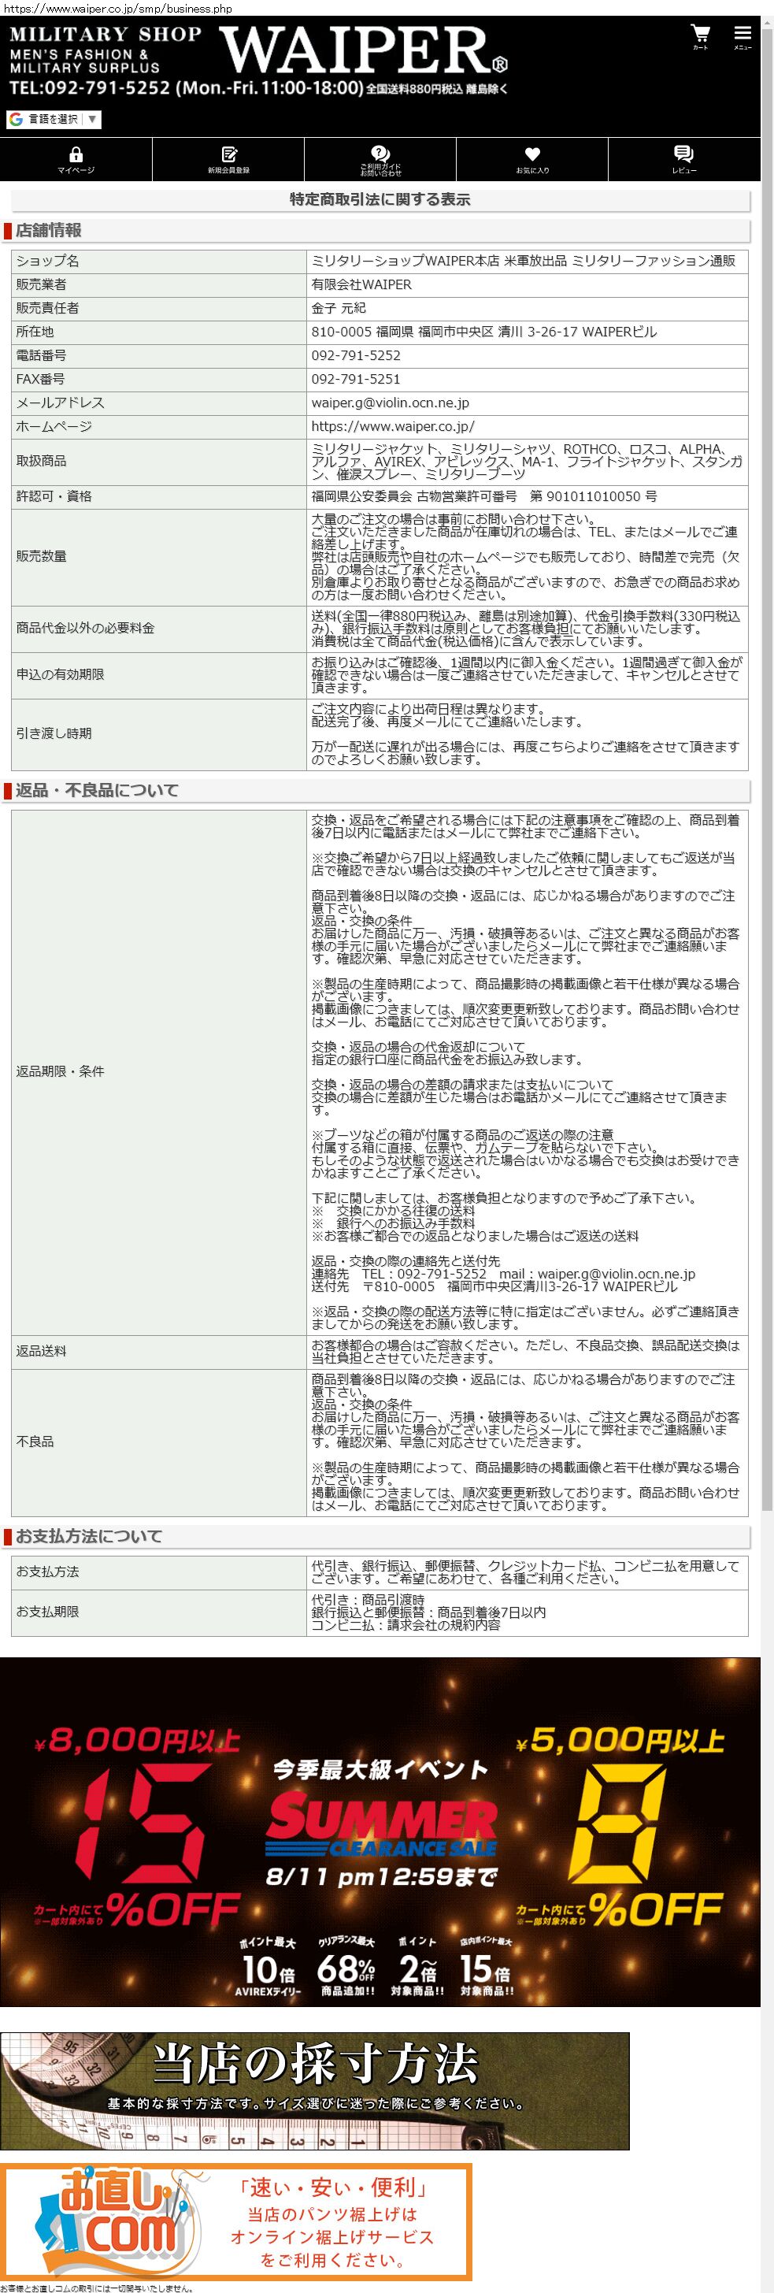Open the hamburger menu
The width and height of the screenshot is (774, 2293).
742,36
